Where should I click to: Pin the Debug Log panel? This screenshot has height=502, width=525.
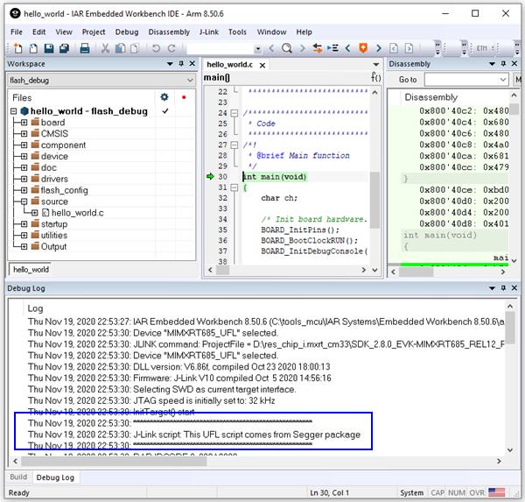503,287
